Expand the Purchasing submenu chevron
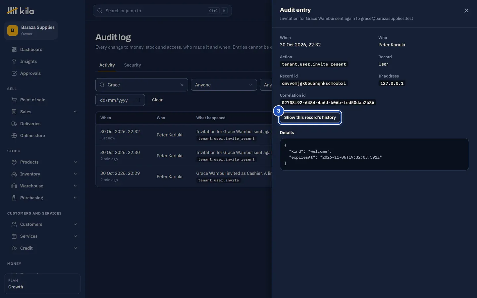 [x=75, y=198]
